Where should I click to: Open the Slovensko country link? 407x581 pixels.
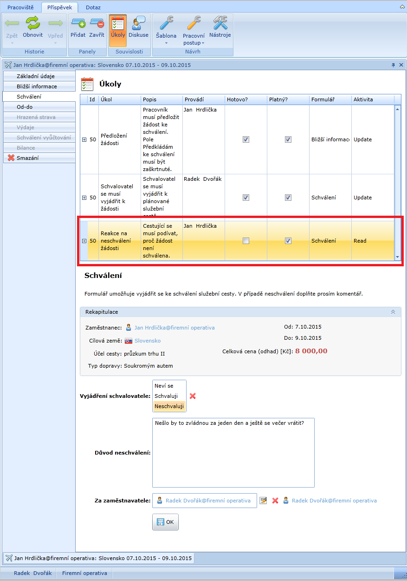(148, 341)
